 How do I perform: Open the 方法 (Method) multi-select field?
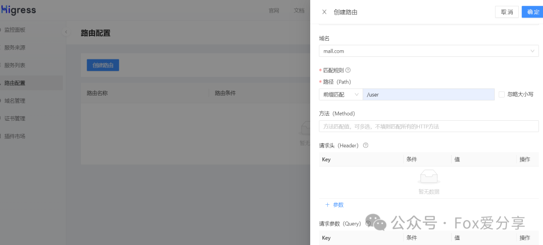point(428,126)
